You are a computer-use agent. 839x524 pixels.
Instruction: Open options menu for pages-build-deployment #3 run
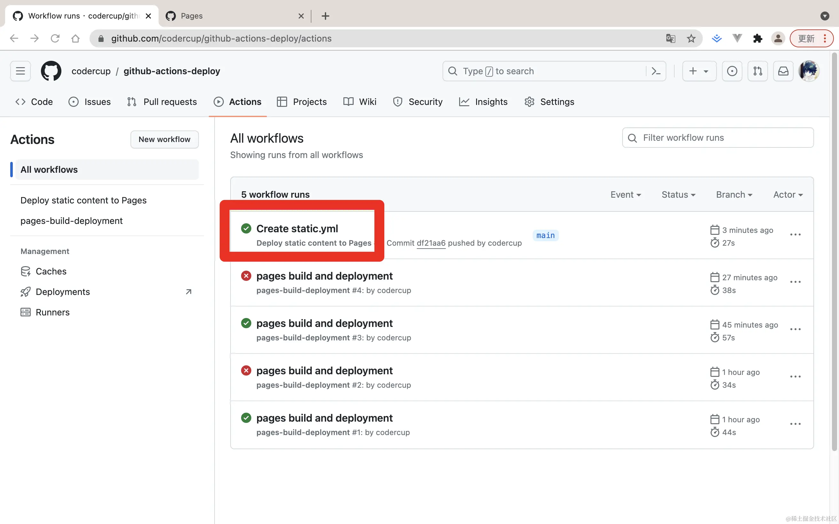pos(795,329)
